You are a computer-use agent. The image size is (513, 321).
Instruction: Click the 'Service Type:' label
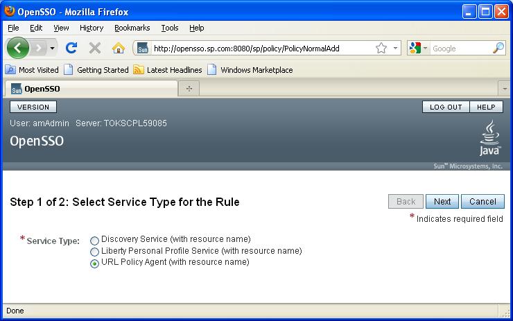[x=53, y=241]
